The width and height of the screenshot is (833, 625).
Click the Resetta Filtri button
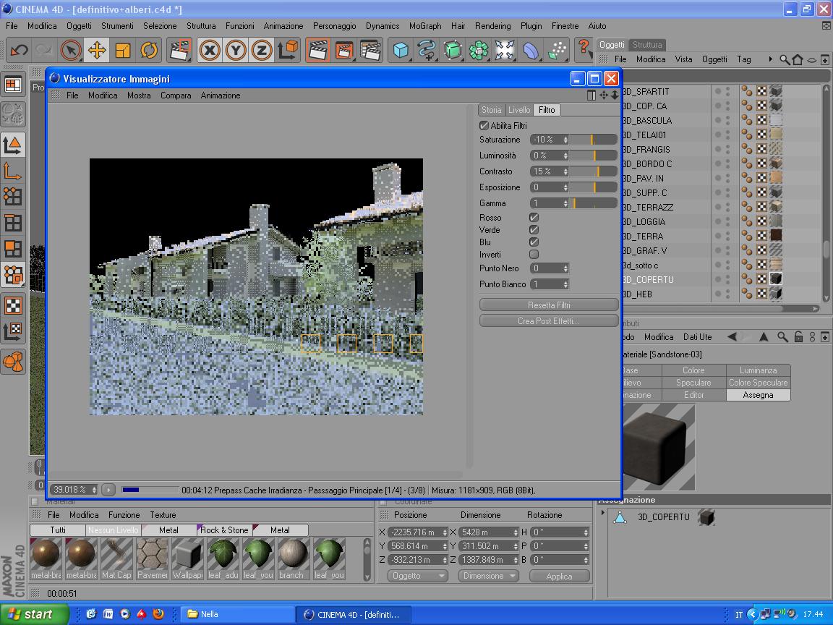coord(549,305)
